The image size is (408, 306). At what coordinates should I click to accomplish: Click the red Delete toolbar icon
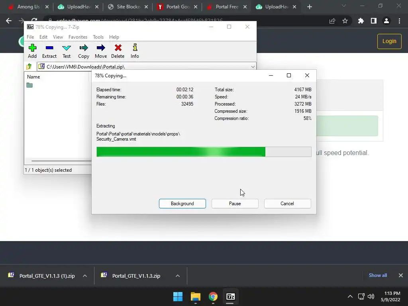tap(118, 51)
